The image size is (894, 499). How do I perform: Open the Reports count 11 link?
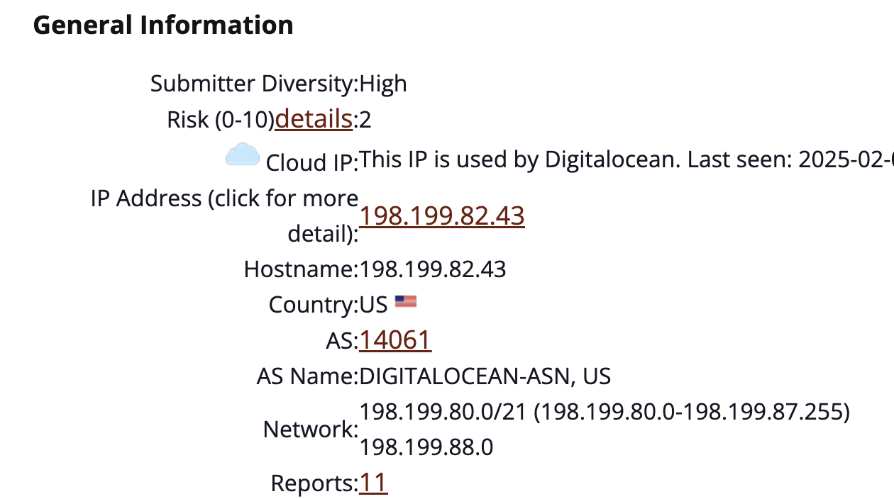pos(373,483)
